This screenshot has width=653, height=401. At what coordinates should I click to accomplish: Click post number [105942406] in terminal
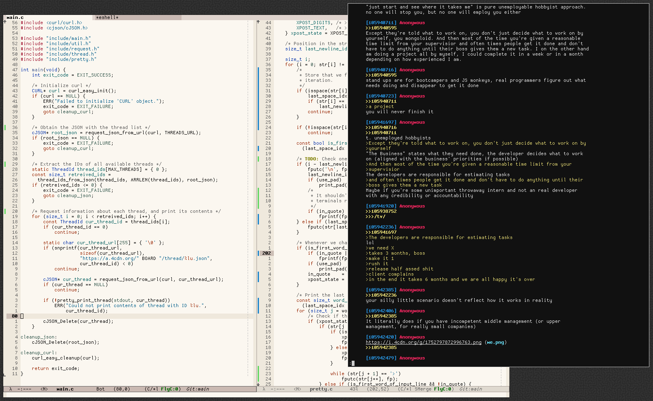[381, 311]
